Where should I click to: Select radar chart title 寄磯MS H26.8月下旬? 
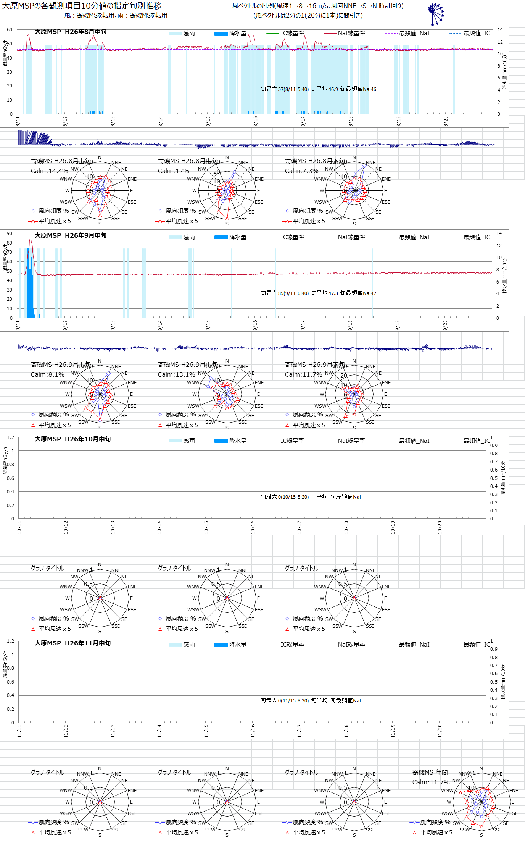(315, 161)
